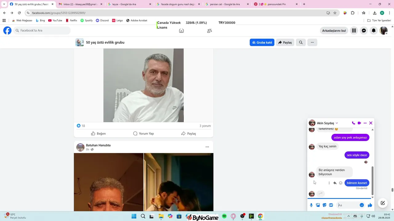Bookmark this page with the star icon
This screenshot has width=394, height=221.
click(x=335, y=13)
